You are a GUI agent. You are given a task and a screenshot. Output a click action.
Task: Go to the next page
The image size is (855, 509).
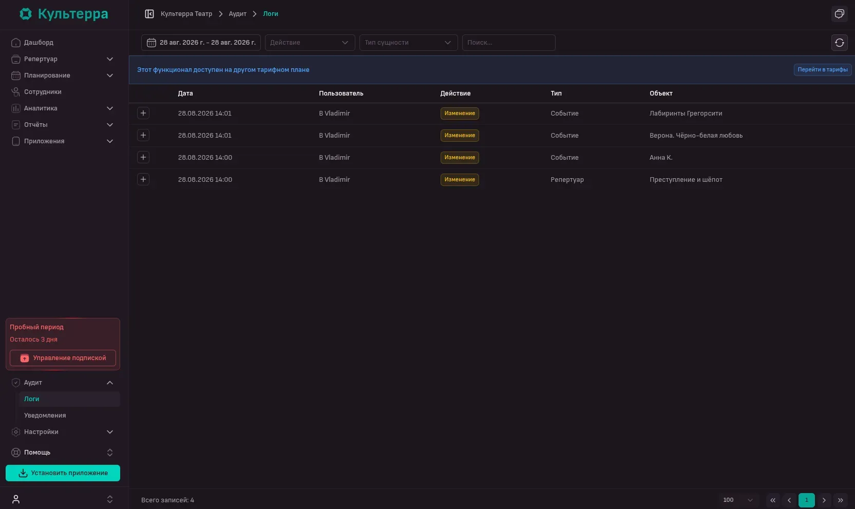(824, 500)
